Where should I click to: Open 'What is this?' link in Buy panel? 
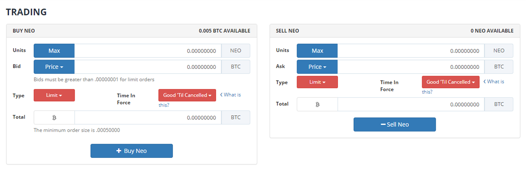(200, 100)
